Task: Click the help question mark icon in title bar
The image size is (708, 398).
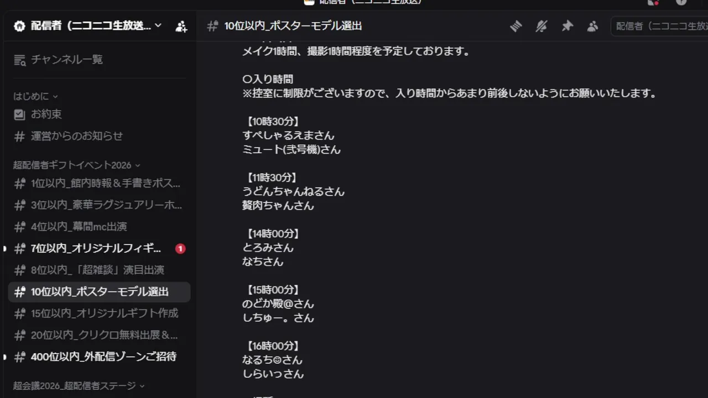Action: pos(681,2)
